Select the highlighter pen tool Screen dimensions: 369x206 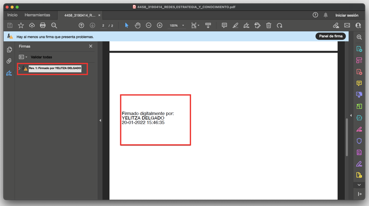tap(235, 25)
